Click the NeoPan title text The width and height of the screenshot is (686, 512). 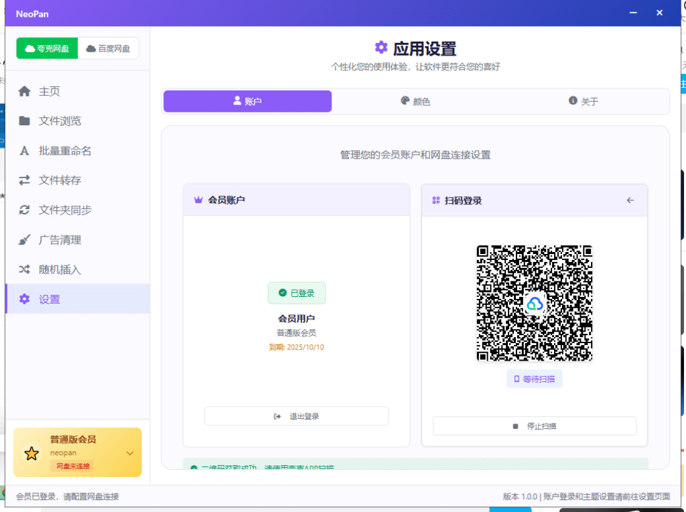[32, 14]
